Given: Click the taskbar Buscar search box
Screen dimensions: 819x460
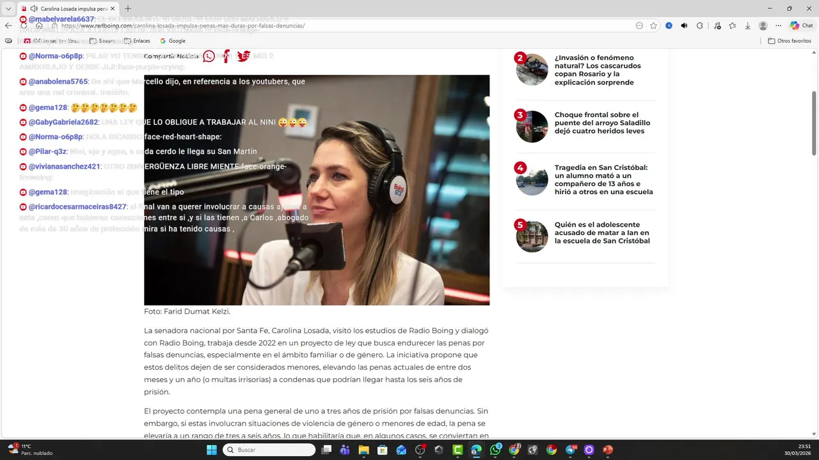Looking at the screenshot, I should click(269, 450).
